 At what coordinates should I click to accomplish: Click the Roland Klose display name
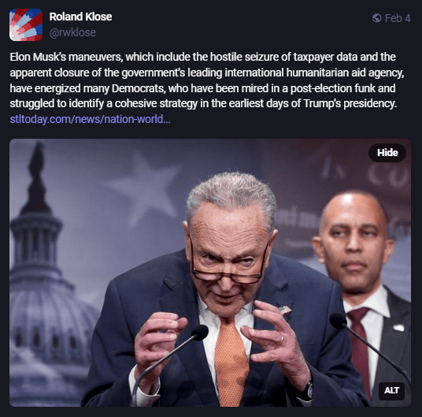[x=80, y=17]
